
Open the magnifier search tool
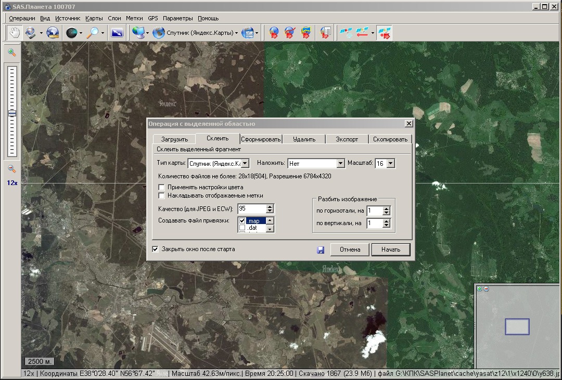click(x=94, y=33)
